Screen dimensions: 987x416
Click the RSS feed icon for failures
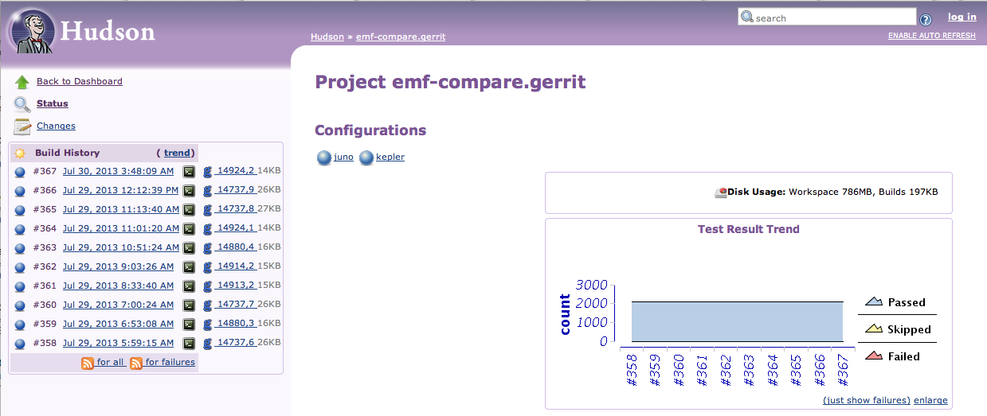tap(136, 363)
